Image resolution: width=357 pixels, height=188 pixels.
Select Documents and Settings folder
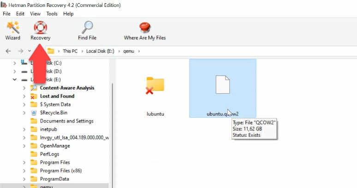(67, 121)
